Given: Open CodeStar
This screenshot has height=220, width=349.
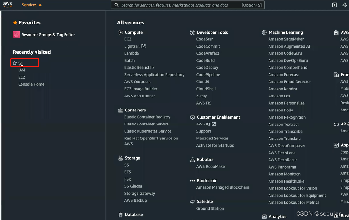Looking at the screenshot, I should 205,39.
